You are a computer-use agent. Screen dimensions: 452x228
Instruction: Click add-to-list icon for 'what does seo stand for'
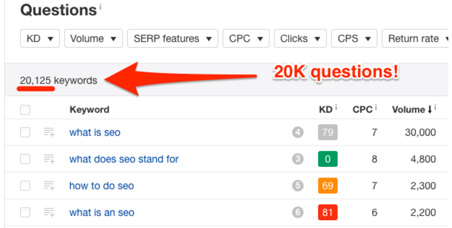click(x=49, y=159)
